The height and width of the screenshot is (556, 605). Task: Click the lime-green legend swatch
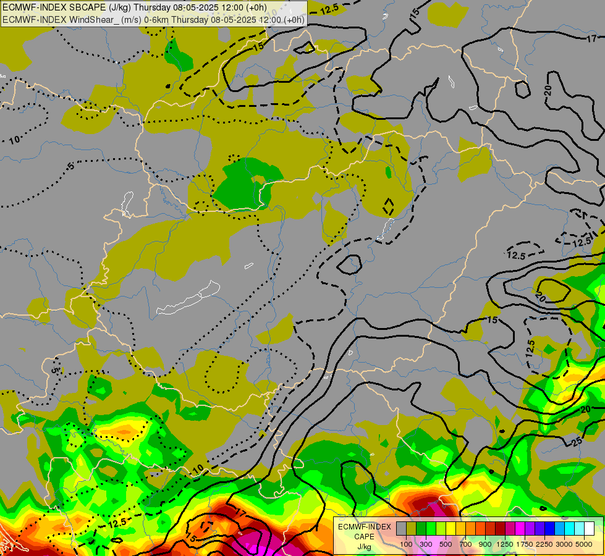(x=441, y=529)
